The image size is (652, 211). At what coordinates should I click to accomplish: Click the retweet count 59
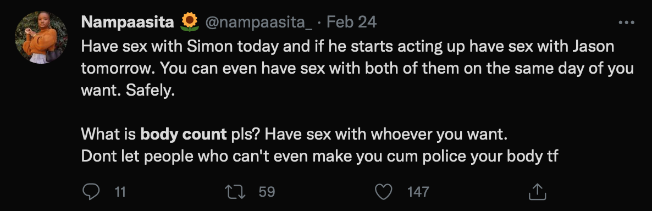267,192
